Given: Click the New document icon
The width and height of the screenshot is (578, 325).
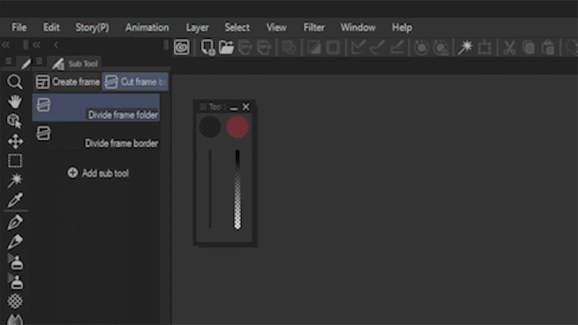Looking at the screenshot, I should tap(207, 48).
